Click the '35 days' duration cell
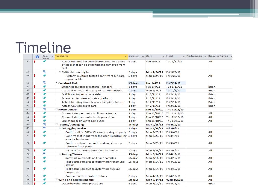 137,125
